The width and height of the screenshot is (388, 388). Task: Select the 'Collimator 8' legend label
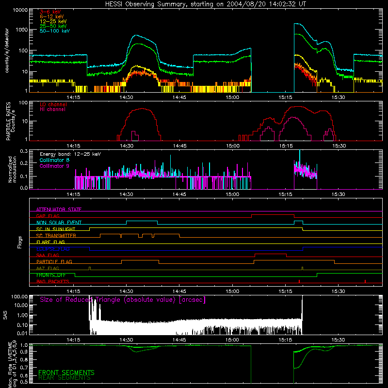[x=54, y=160]
